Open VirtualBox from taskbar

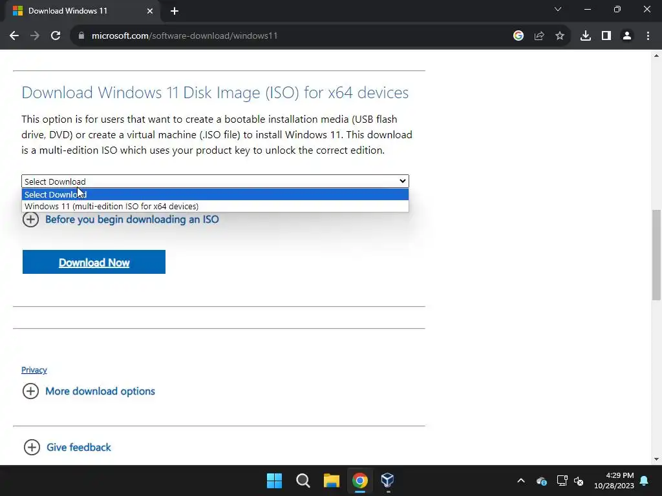[388, 480]
